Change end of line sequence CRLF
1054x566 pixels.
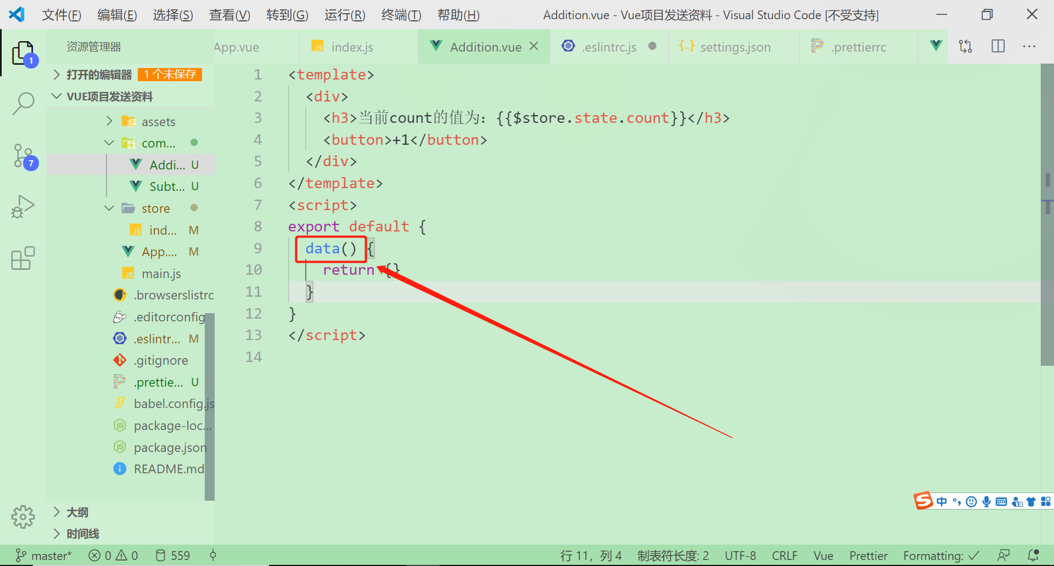tap(784, 556)
